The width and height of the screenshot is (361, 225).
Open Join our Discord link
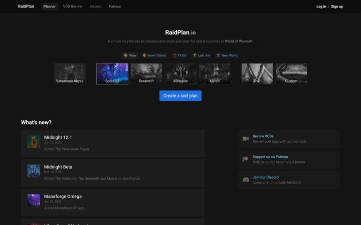(265, 177)
